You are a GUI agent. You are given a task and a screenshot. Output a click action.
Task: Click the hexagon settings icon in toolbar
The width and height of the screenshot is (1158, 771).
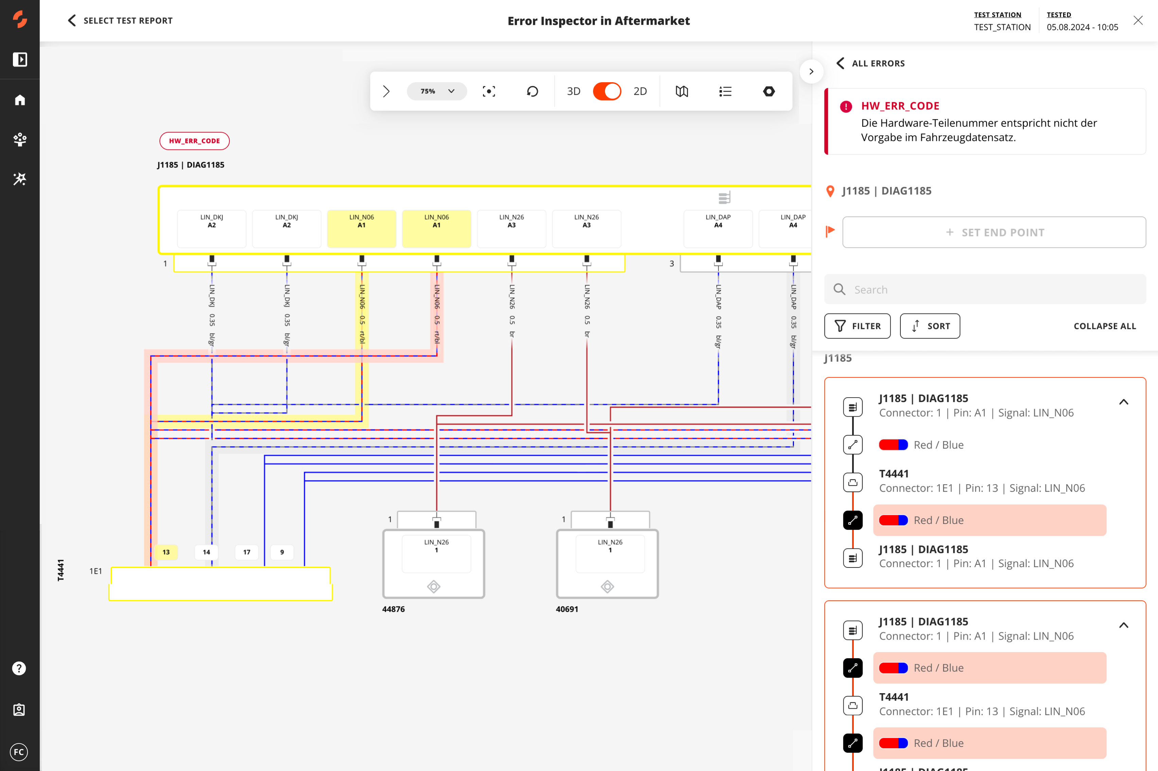768,91
